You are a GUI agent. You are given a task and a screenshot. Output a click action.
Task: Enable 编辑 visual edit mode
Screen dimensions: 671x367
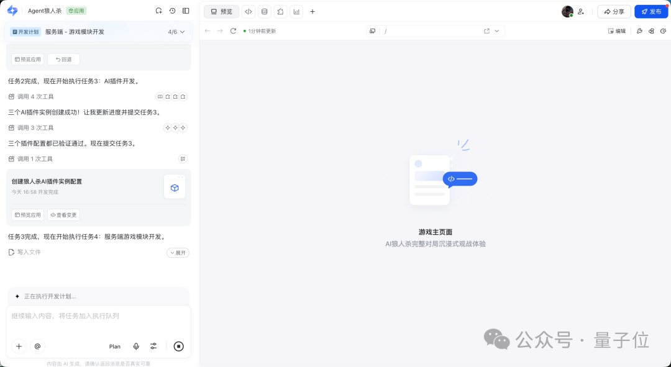coord(617,31)
